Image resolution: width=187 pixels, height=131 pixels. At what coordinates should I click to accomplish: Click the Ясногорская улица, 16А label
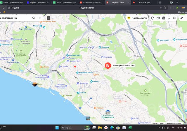124,65
